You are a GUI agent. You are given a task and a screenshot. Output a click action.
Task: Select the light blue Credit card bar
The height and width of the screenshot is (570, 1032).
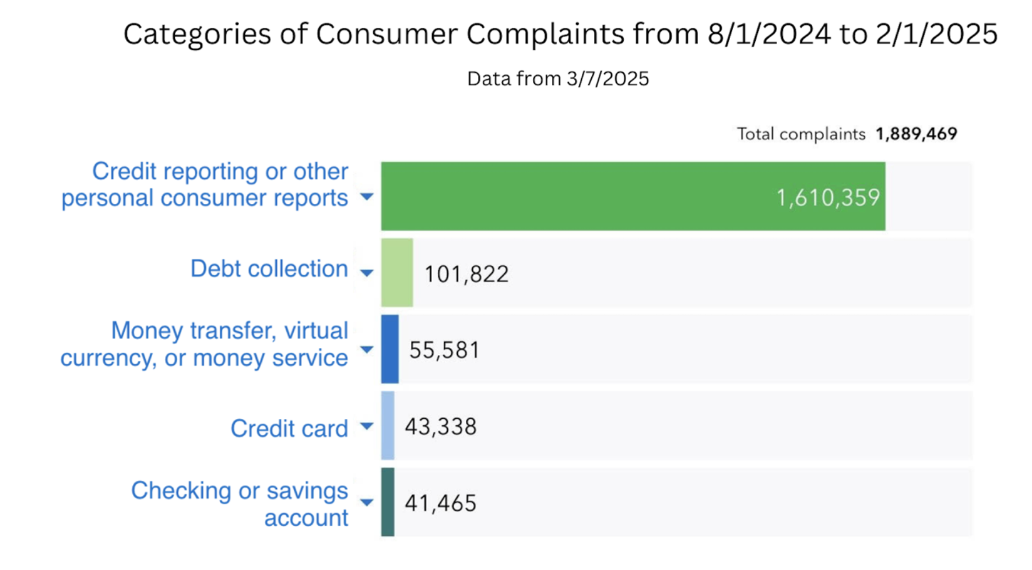click(x=388, y=425)
